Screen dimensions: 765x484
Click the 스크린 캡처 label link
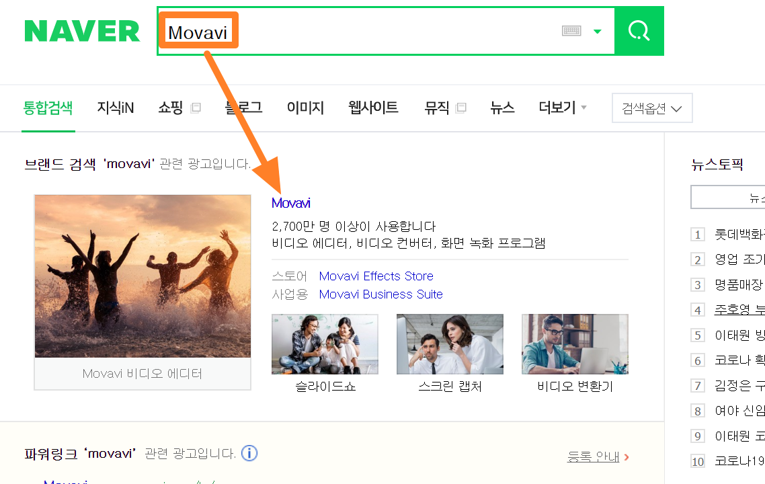(x=450, y=387)
